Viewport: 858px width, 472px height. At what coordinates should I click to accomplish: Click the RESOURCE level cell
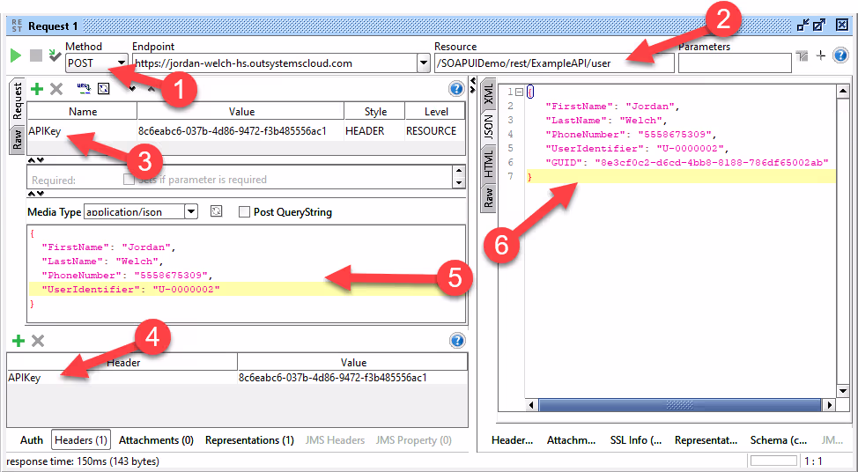point(435,131)
